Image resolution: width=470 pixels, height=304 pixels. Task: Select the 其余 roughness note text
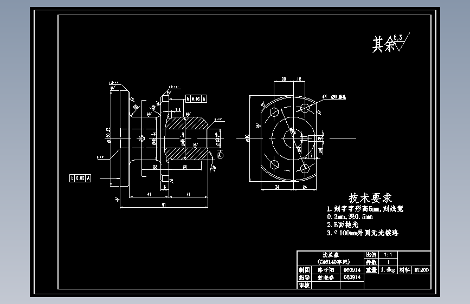click(384, 44)
